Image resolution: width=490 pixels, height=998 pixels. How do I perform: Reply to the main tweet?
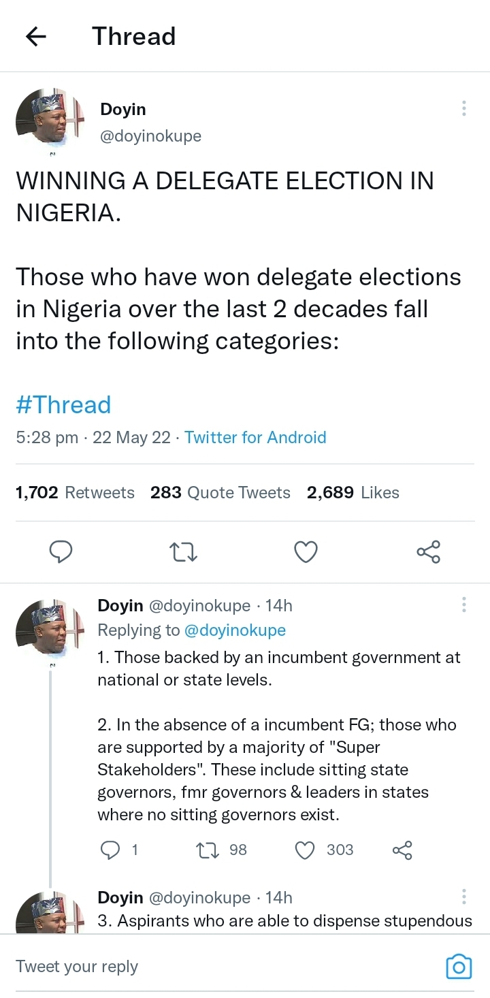(61, 551)
